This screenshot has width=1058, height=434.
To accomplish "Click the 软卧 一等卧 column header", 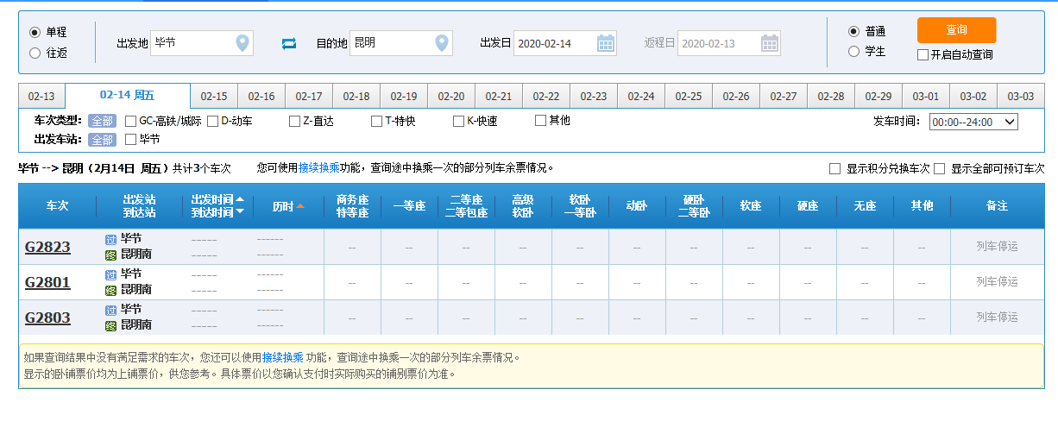I will (x=580, y=206).
